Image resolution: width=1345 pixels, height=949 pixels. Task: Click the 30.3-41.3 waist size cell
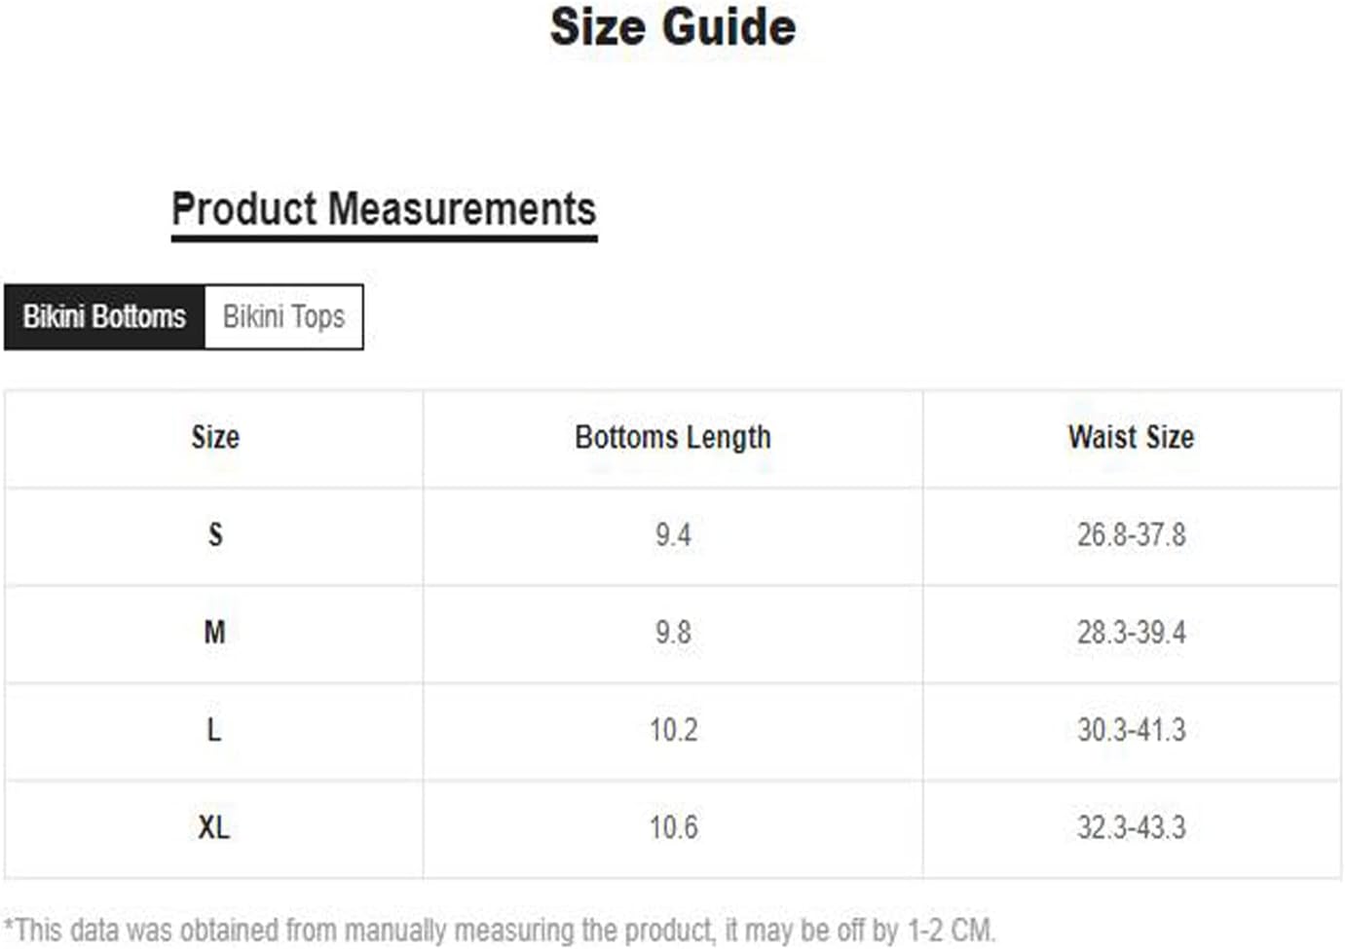click(x=1132, y=730)
